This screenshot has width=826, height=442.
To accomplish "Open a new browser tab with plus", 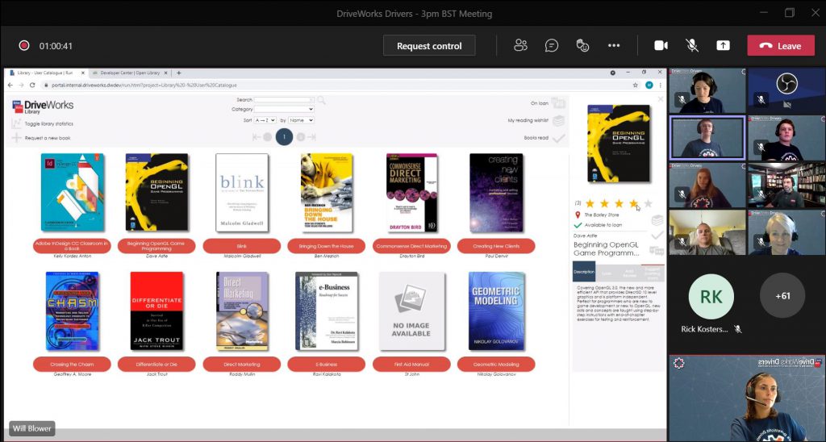I will (178, 73).
